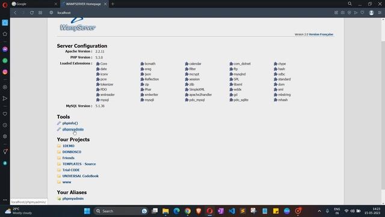Viewport: 385px width, 217px height.
Task: Switch to Version Française
Action: pyautogui.click(x=321, y=34)
